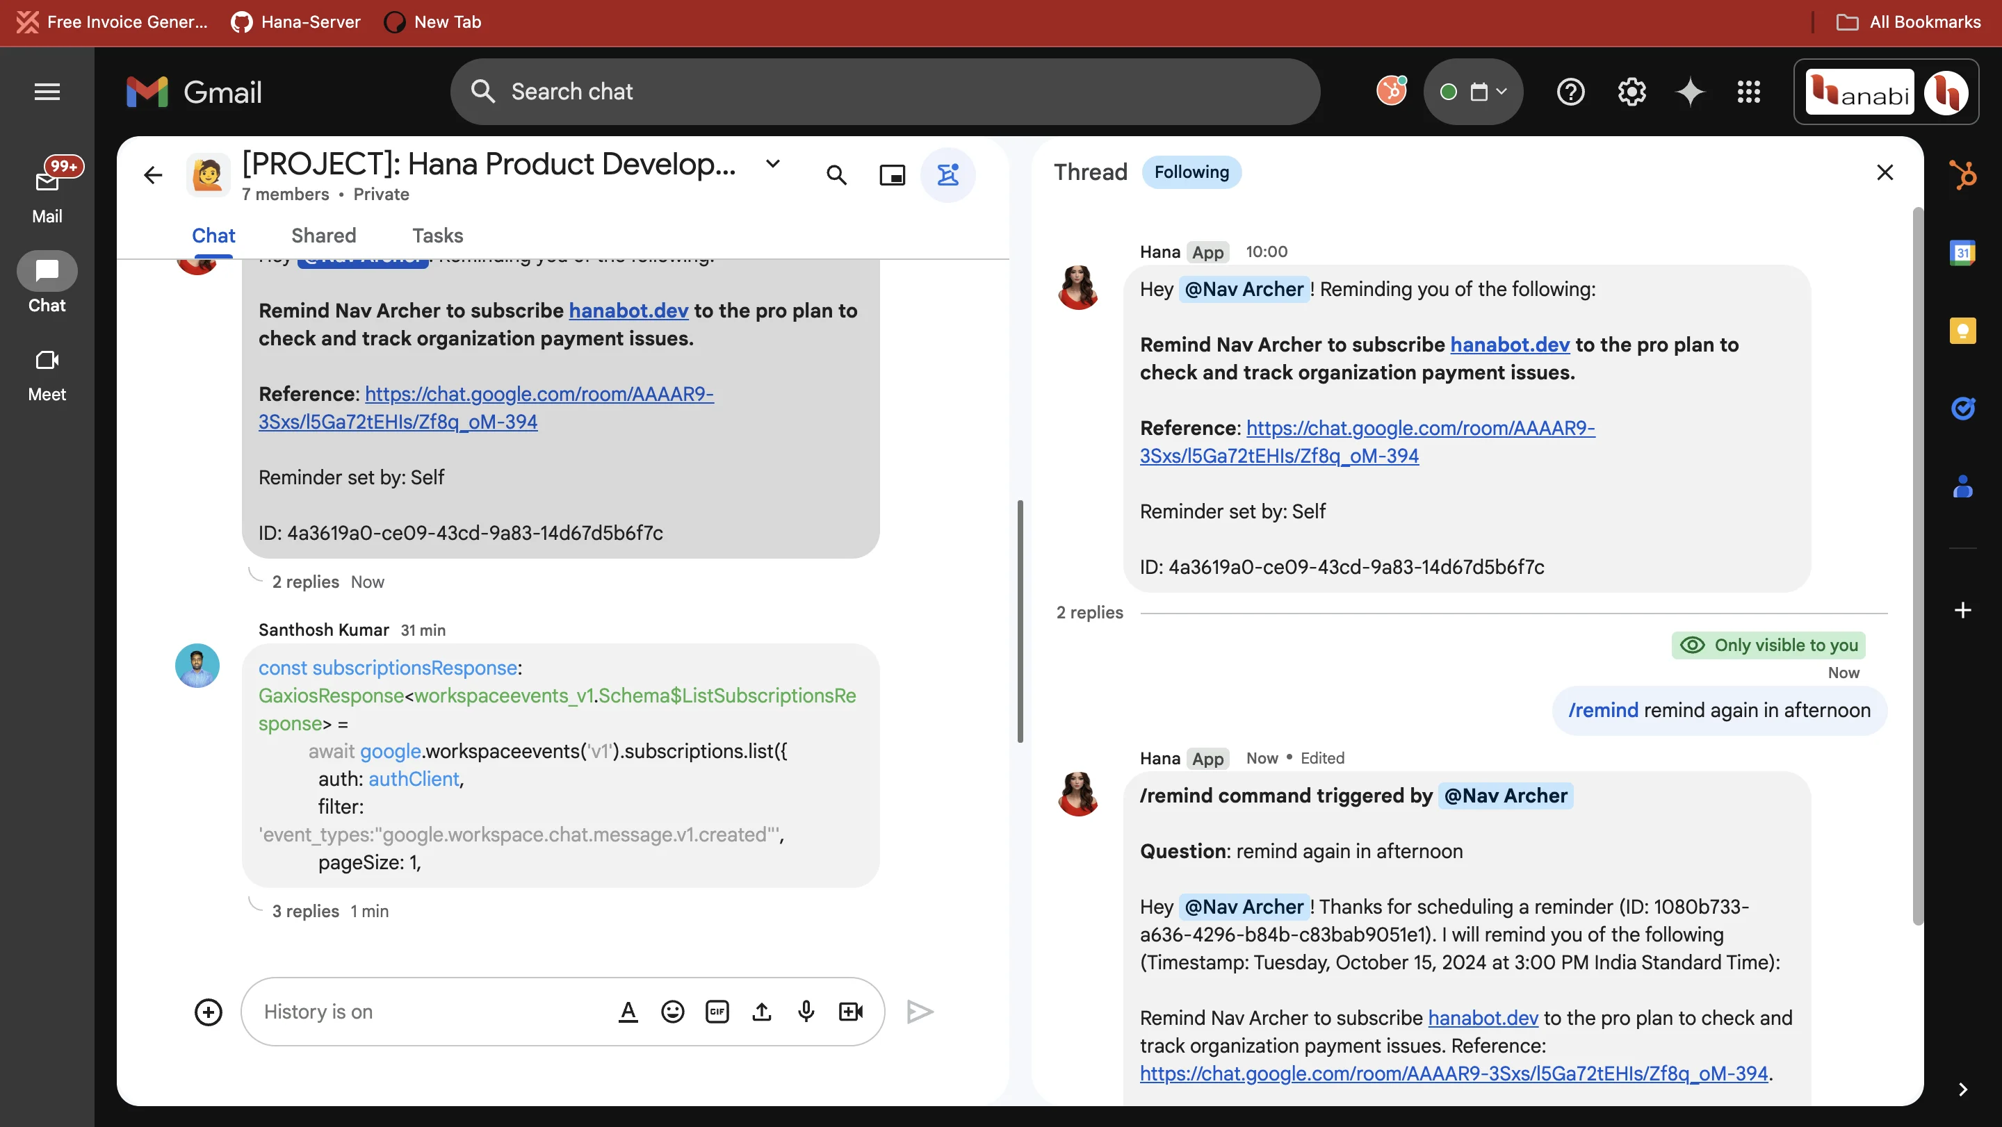Open the HubSpot extension icon in header

1391,91
